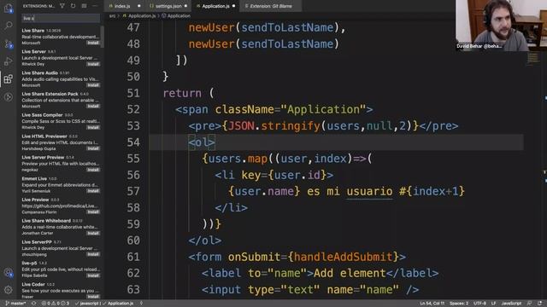Screen dimensions: 547x307
Task: Change indentation via Spaces: 2
Action: (x=459, y=304)
